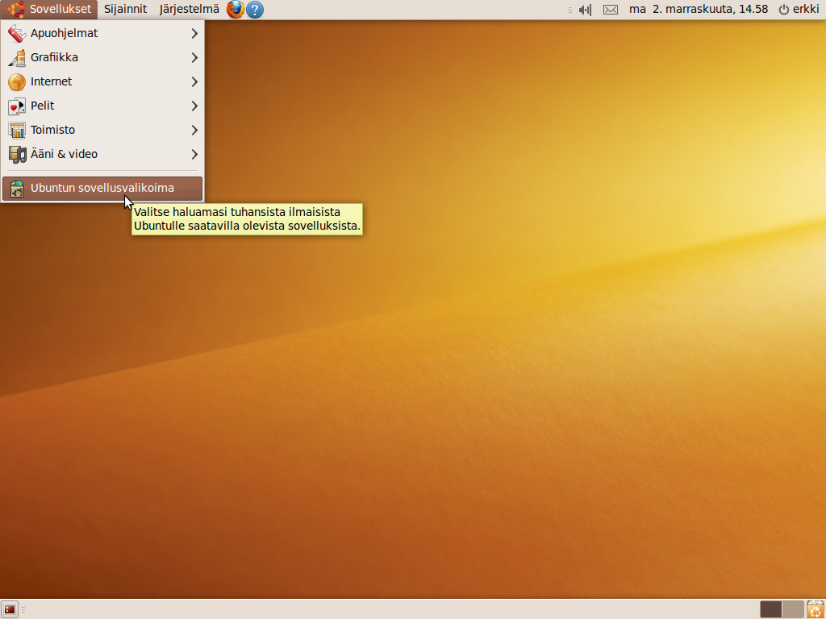Image resolution: width=826 pixels, height=619 pixels.
Task: Switch to the second workspace
Action: 793,609
